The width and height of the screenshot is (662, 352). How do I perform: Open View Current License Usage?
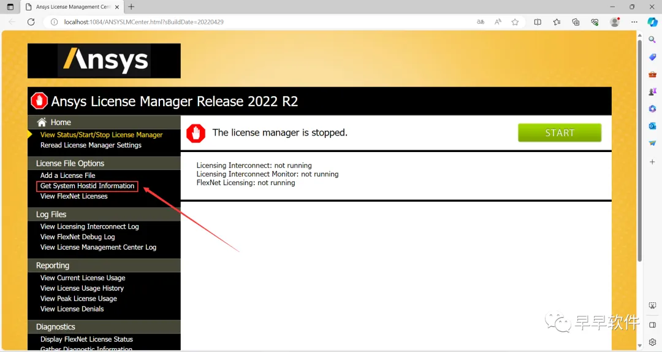click(83, 278)
